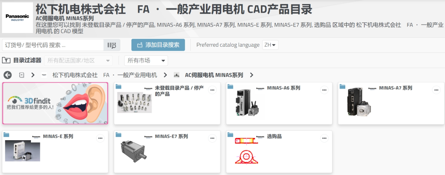This screenshot has height=175, width=445.
Task: Click folder icon on MINAS-E 系列 card
Action: coord(6,135)
